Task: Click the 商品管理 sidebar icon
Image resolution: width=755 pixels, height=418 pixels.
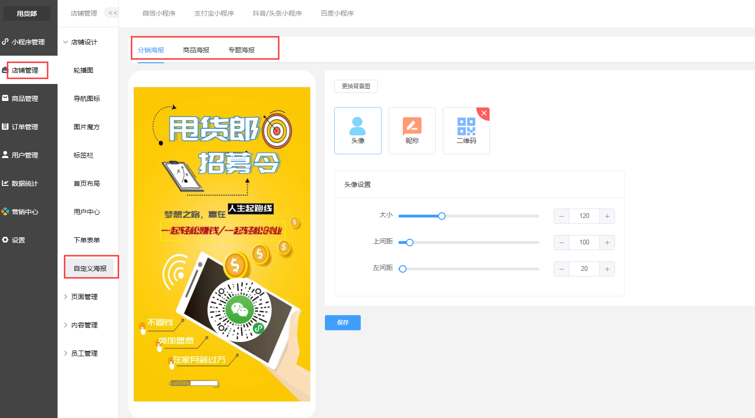Action: click(5, 98)
